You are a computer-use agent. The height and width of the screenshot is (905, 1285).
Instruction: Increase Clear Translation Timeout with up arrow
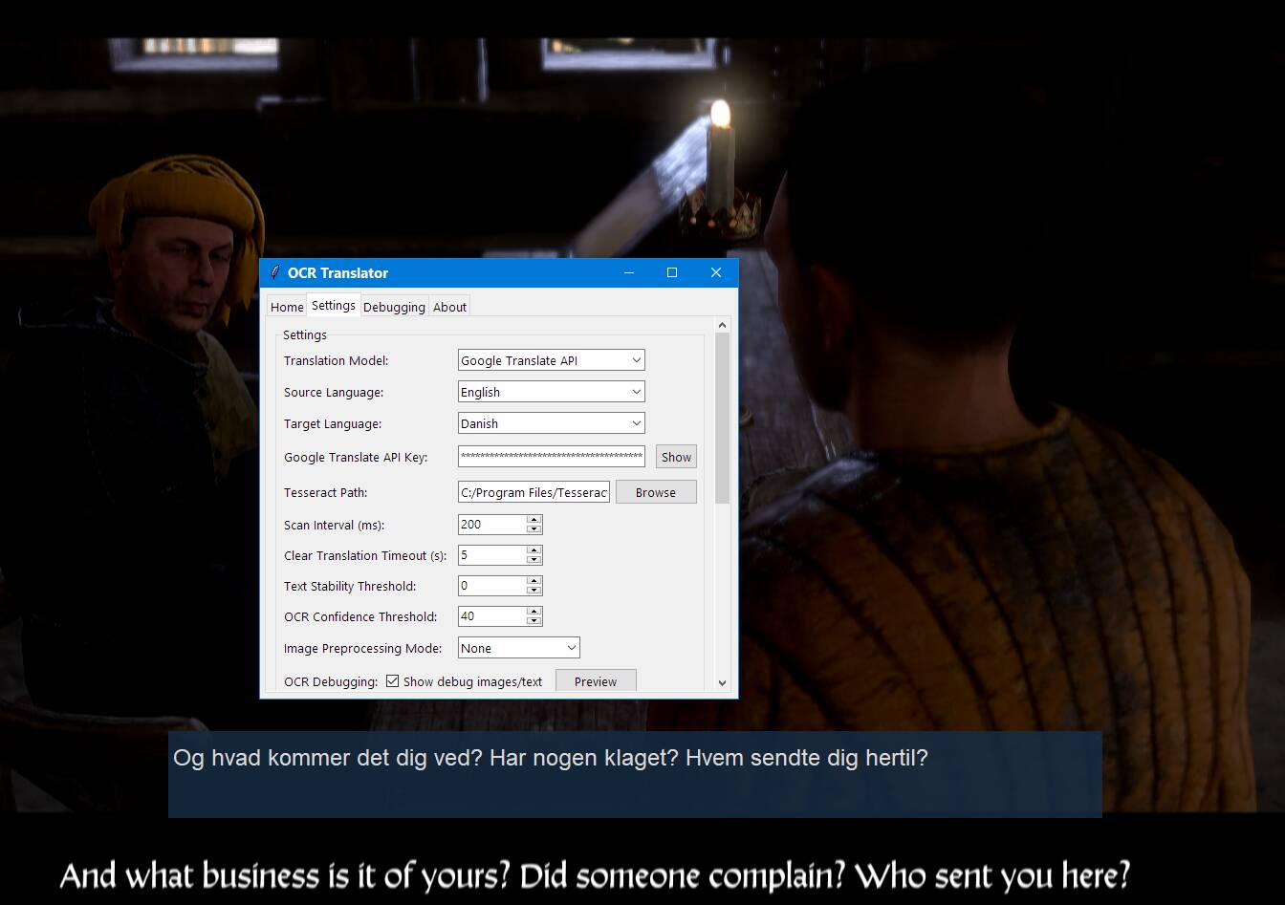[534, 549]
